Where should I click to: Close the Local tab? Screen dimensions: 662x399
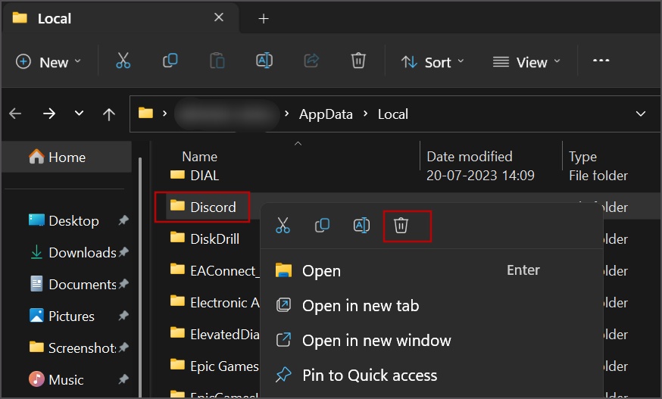[x=219, y=17]
